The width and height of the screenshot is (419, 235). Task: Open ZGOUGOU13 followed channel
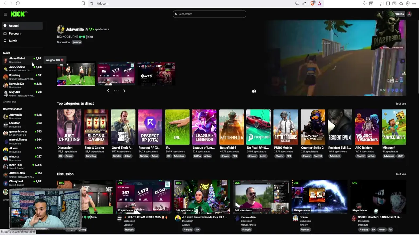click(x=22, y=69)
